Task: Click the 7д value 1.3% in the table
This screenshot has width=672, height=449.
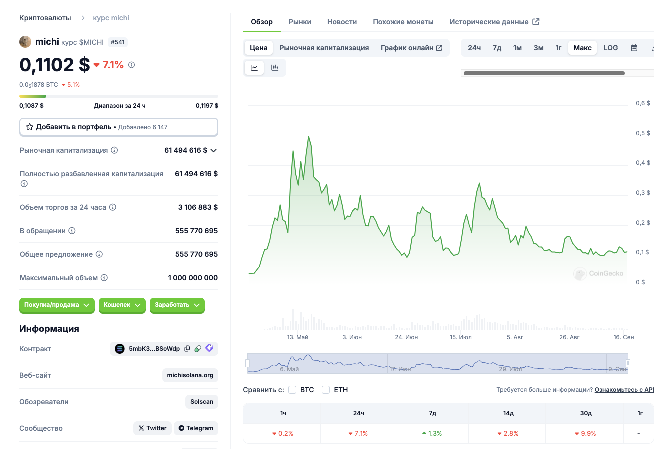Action: point(432,433)
